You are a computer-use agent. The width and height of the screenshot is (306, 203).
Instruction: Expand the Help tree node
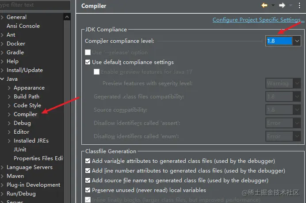[2, 61]
